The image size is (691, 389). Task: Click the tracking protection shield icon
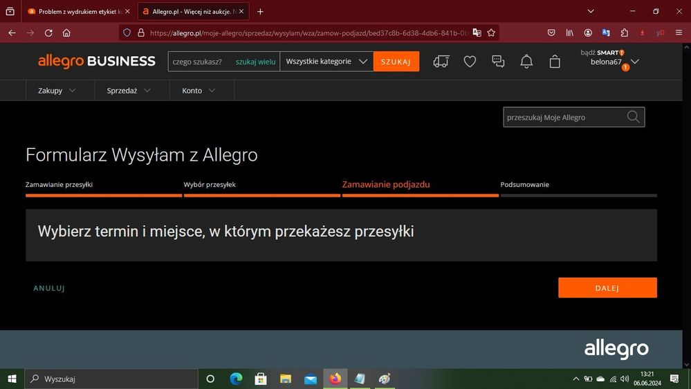coord(127,33)
